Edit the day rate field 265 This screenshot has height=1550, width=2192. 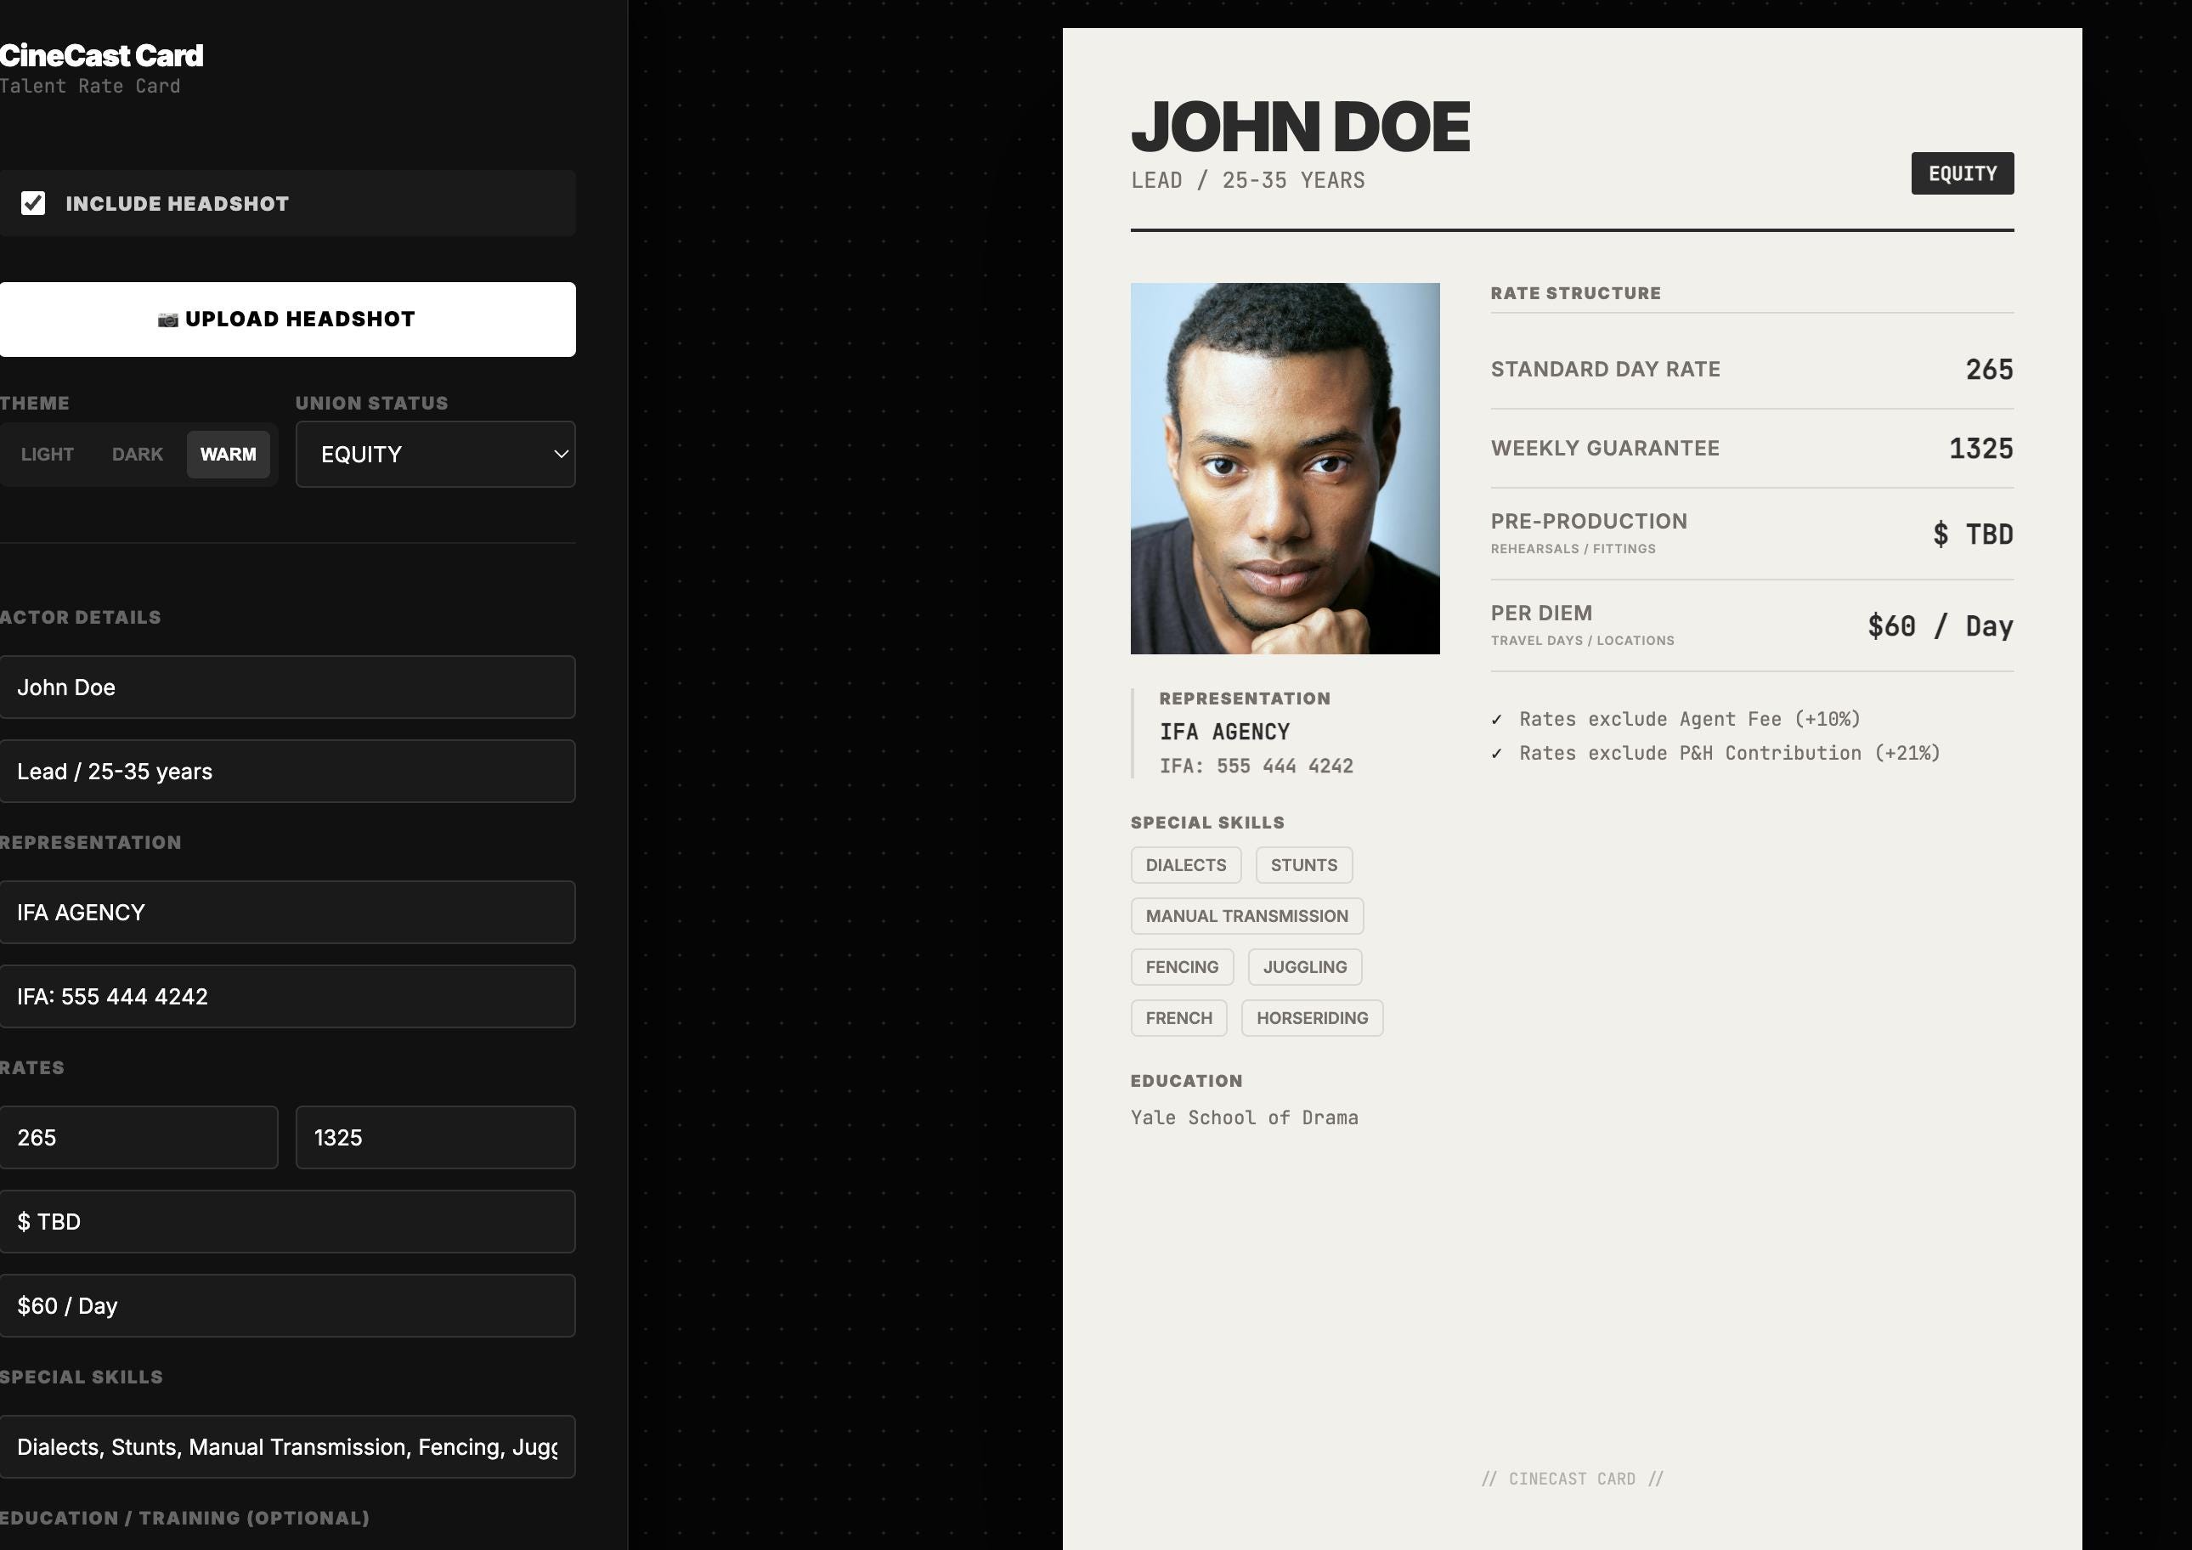tap(138, 1137)
